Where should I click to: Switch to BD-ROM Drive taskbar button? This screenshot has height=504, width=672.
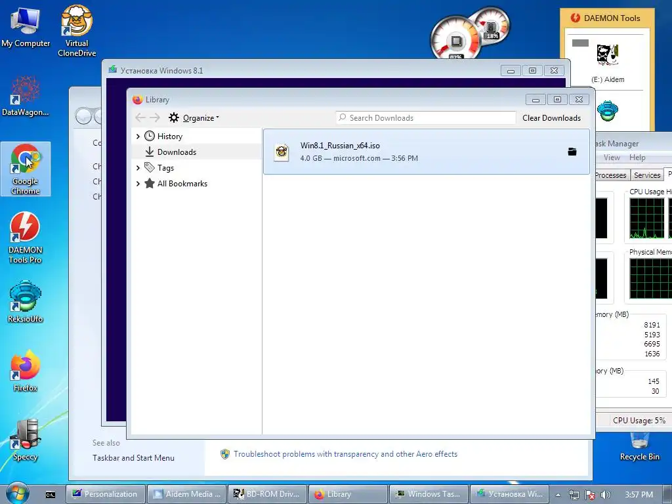[268, 494]
